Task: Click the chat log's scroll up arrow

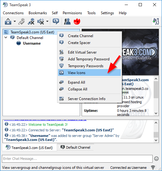Action: click(x=156, y=123)
